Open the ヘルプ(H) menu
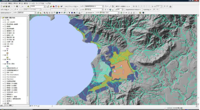 [x=48, y=3]
